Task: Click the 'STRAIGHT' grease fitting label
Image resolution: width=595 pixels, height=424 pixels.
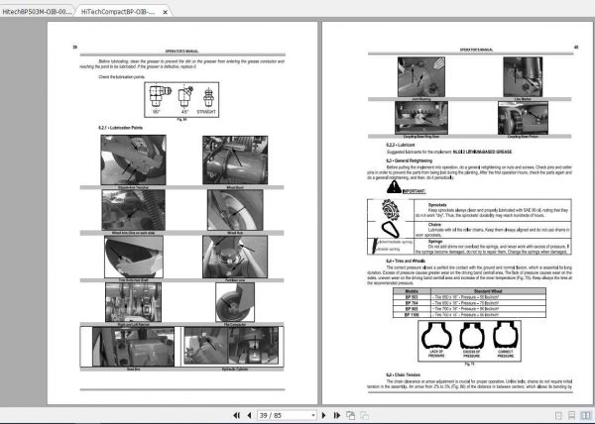Action: click(x=206, y=112)
